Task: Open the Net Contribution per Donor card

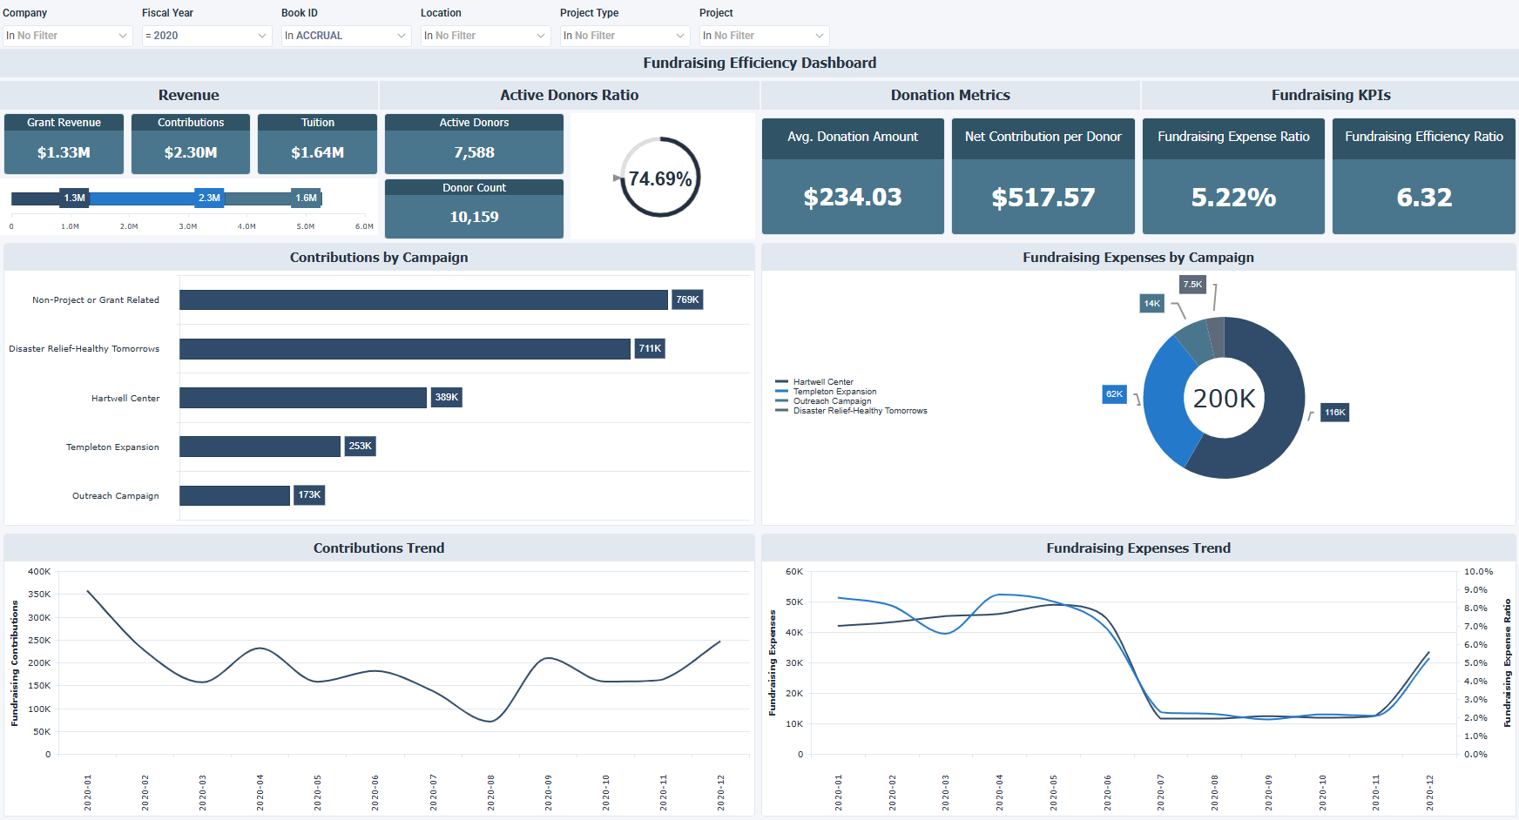Action: pyautogui.click(x=1043, y=176)
